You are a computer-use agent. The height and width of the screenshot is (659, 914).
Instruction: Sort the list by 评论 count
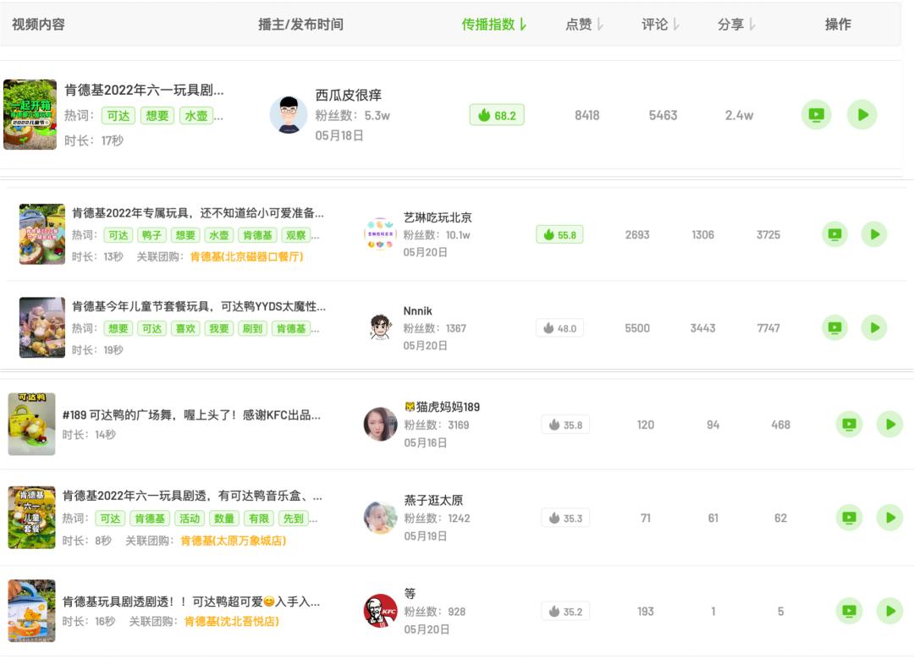(660, 25)
